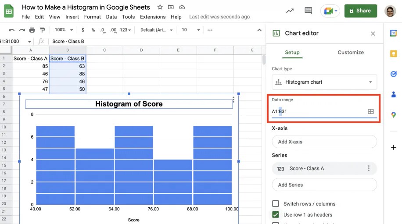Screen dimensions: 402x224
Task: Move document to folder icon
Action: pyautogui.click(x=171, y=7)
